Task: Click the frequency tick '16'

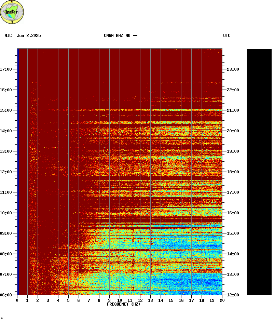Action: pos(181,300)
